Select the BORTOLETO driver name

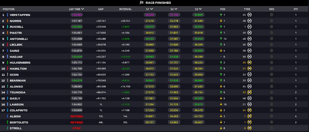point(19,122)
